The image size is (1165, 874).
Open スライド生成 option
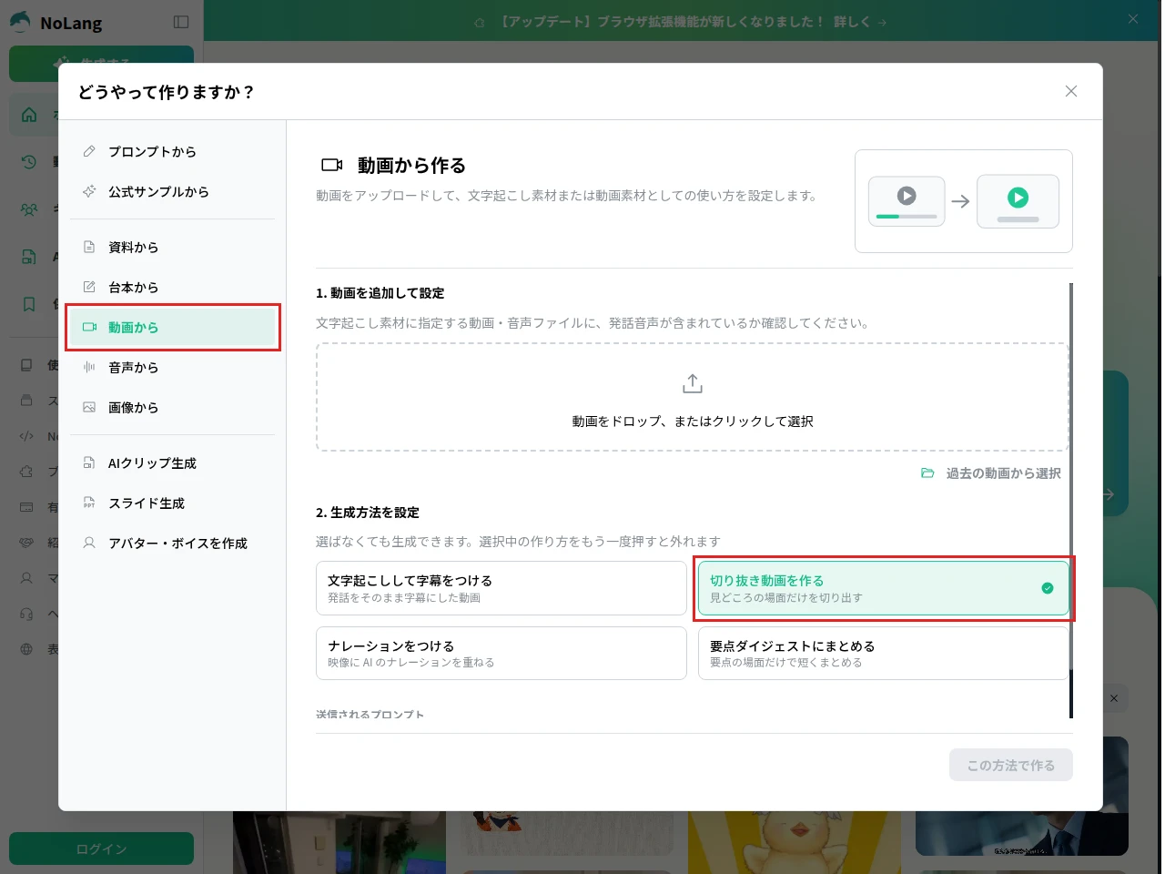172,503
